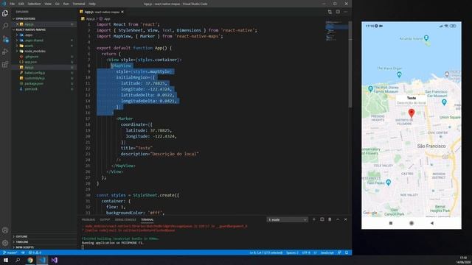Tap the Android home button on phone
472x265 pixels.
[412, 223]
